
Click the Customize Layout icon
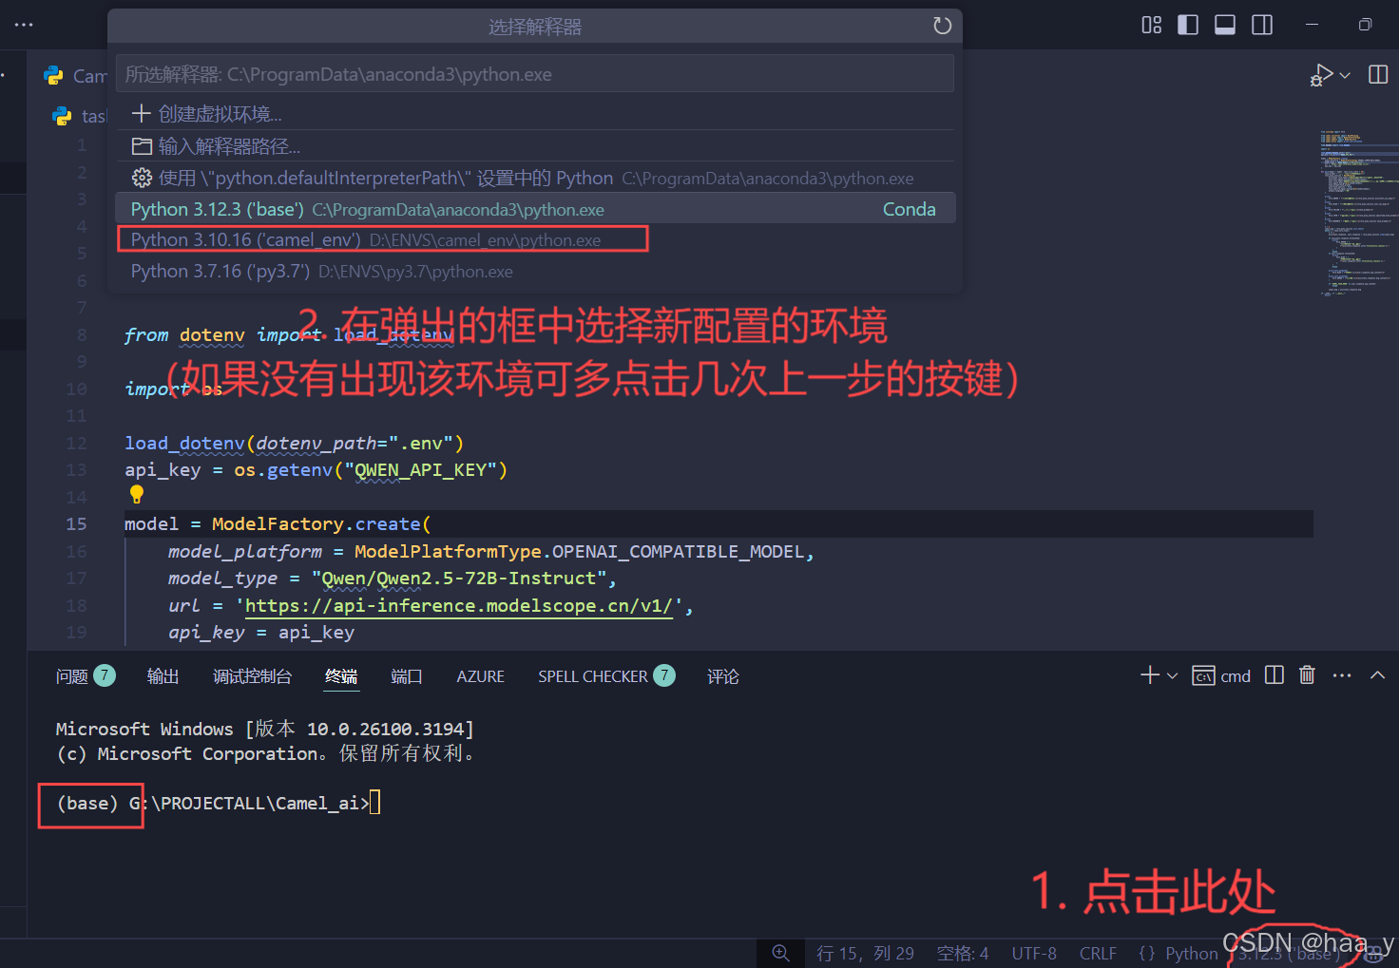pos(1152,26)
